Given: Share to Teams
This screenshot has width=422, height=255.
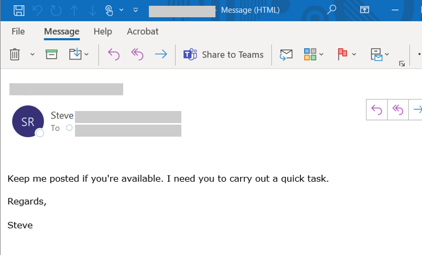Looking at the screenshot, I should 223,54.
